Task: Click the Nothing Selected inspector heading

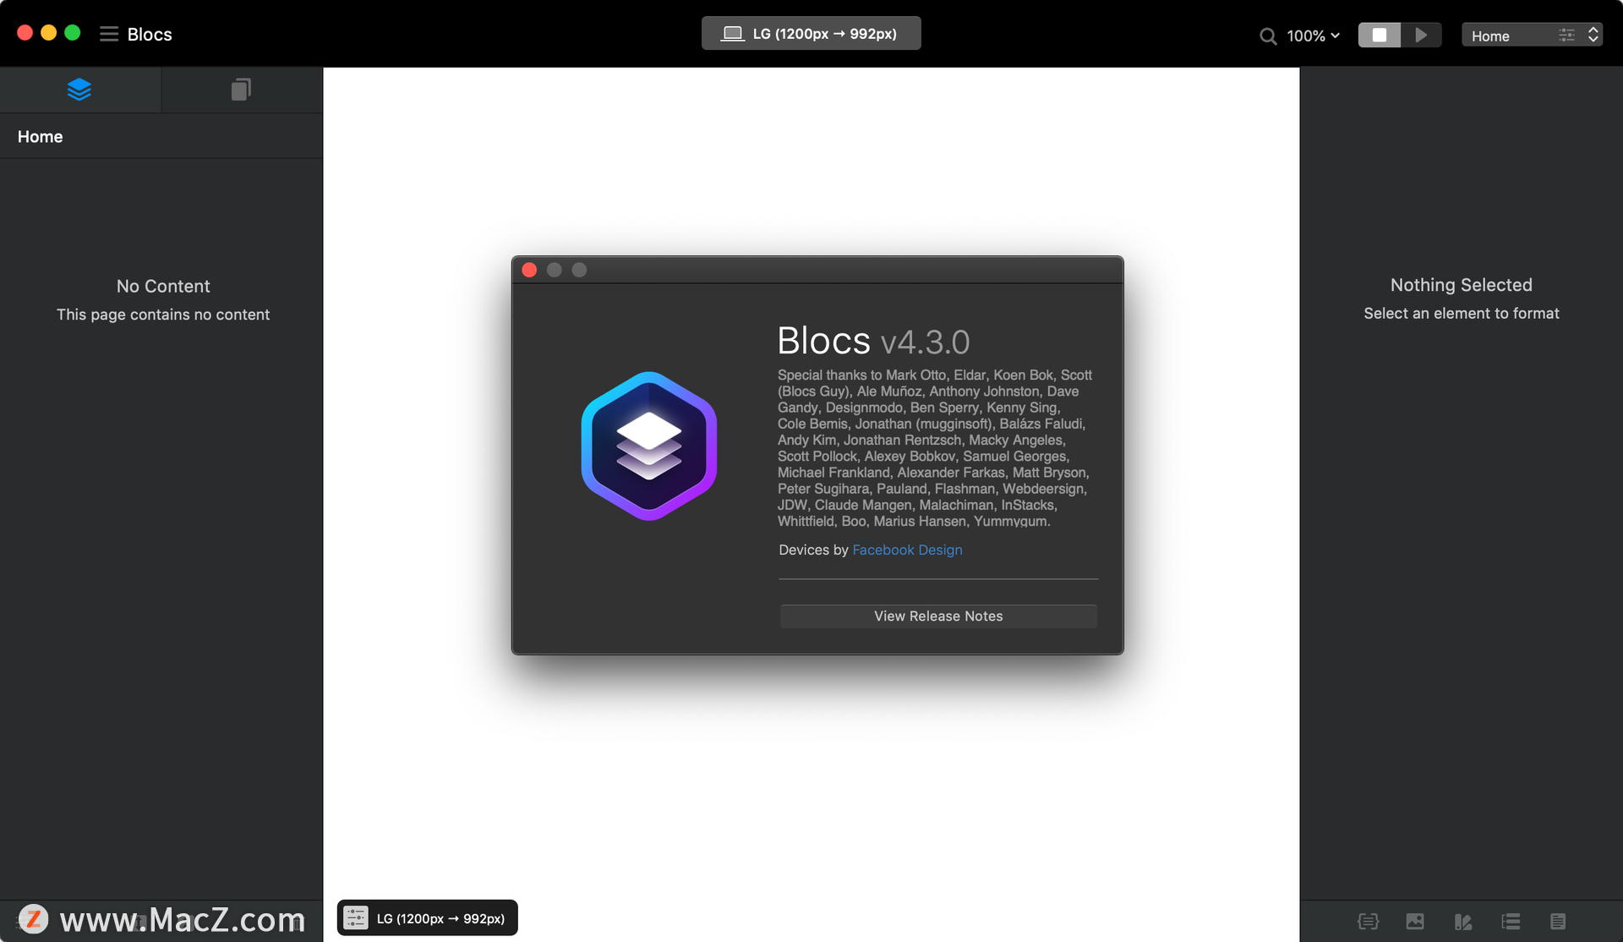Action: tap(1461, 285)
